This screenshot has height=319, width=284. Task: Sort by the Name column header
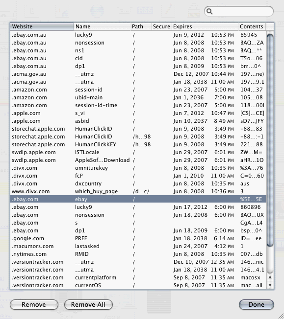102,26
